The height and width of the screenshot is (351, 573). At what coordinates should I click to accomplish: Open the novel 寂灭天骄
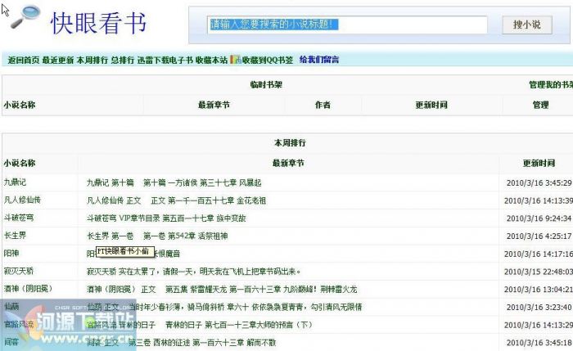click(x=18, y=271)
